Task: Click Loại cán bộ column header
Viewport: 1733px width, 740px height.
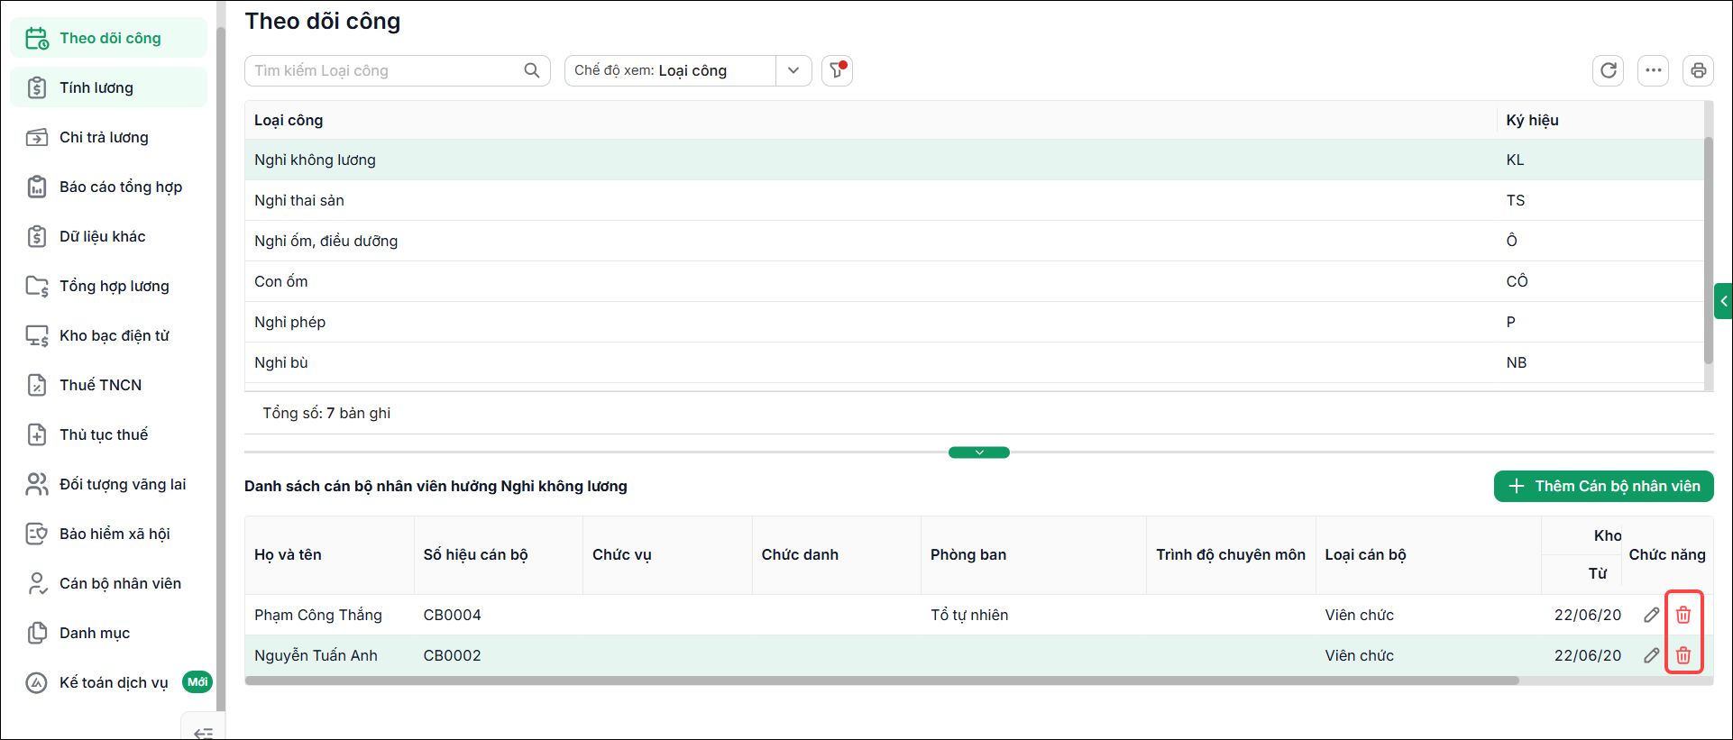Action: 1428,554
